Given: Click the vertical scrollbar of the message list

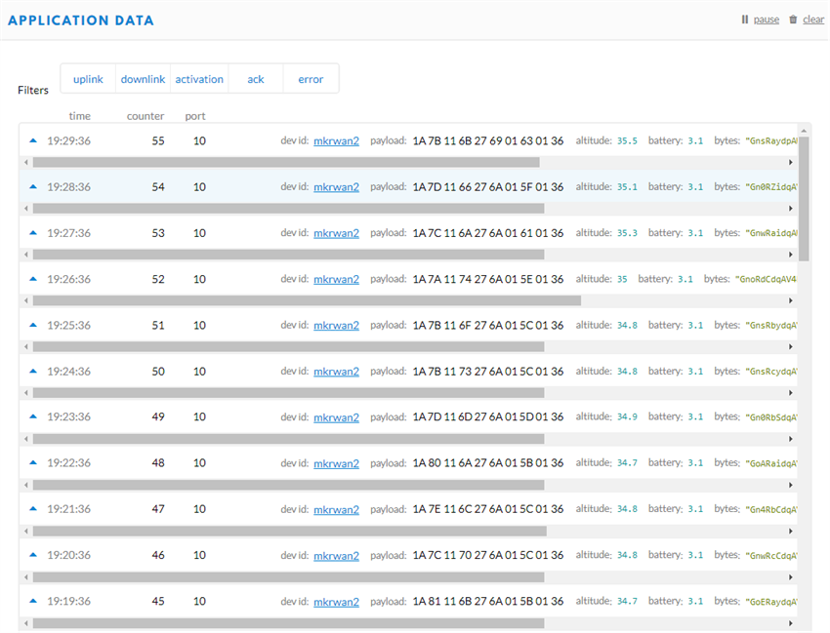Looking at the screenshot, I should point(804,195).
